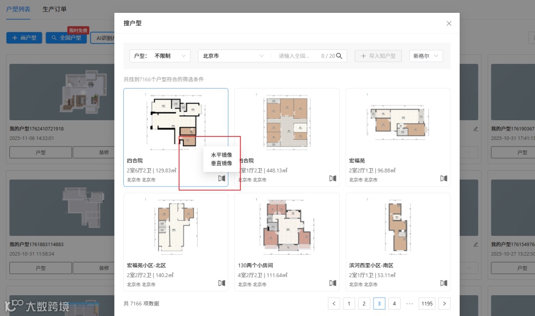Viewport: 535px width, 316px height.
Task: Click the 2室2厅2卫 | 140.2㎡ text
Action: (x=150, y=275)
